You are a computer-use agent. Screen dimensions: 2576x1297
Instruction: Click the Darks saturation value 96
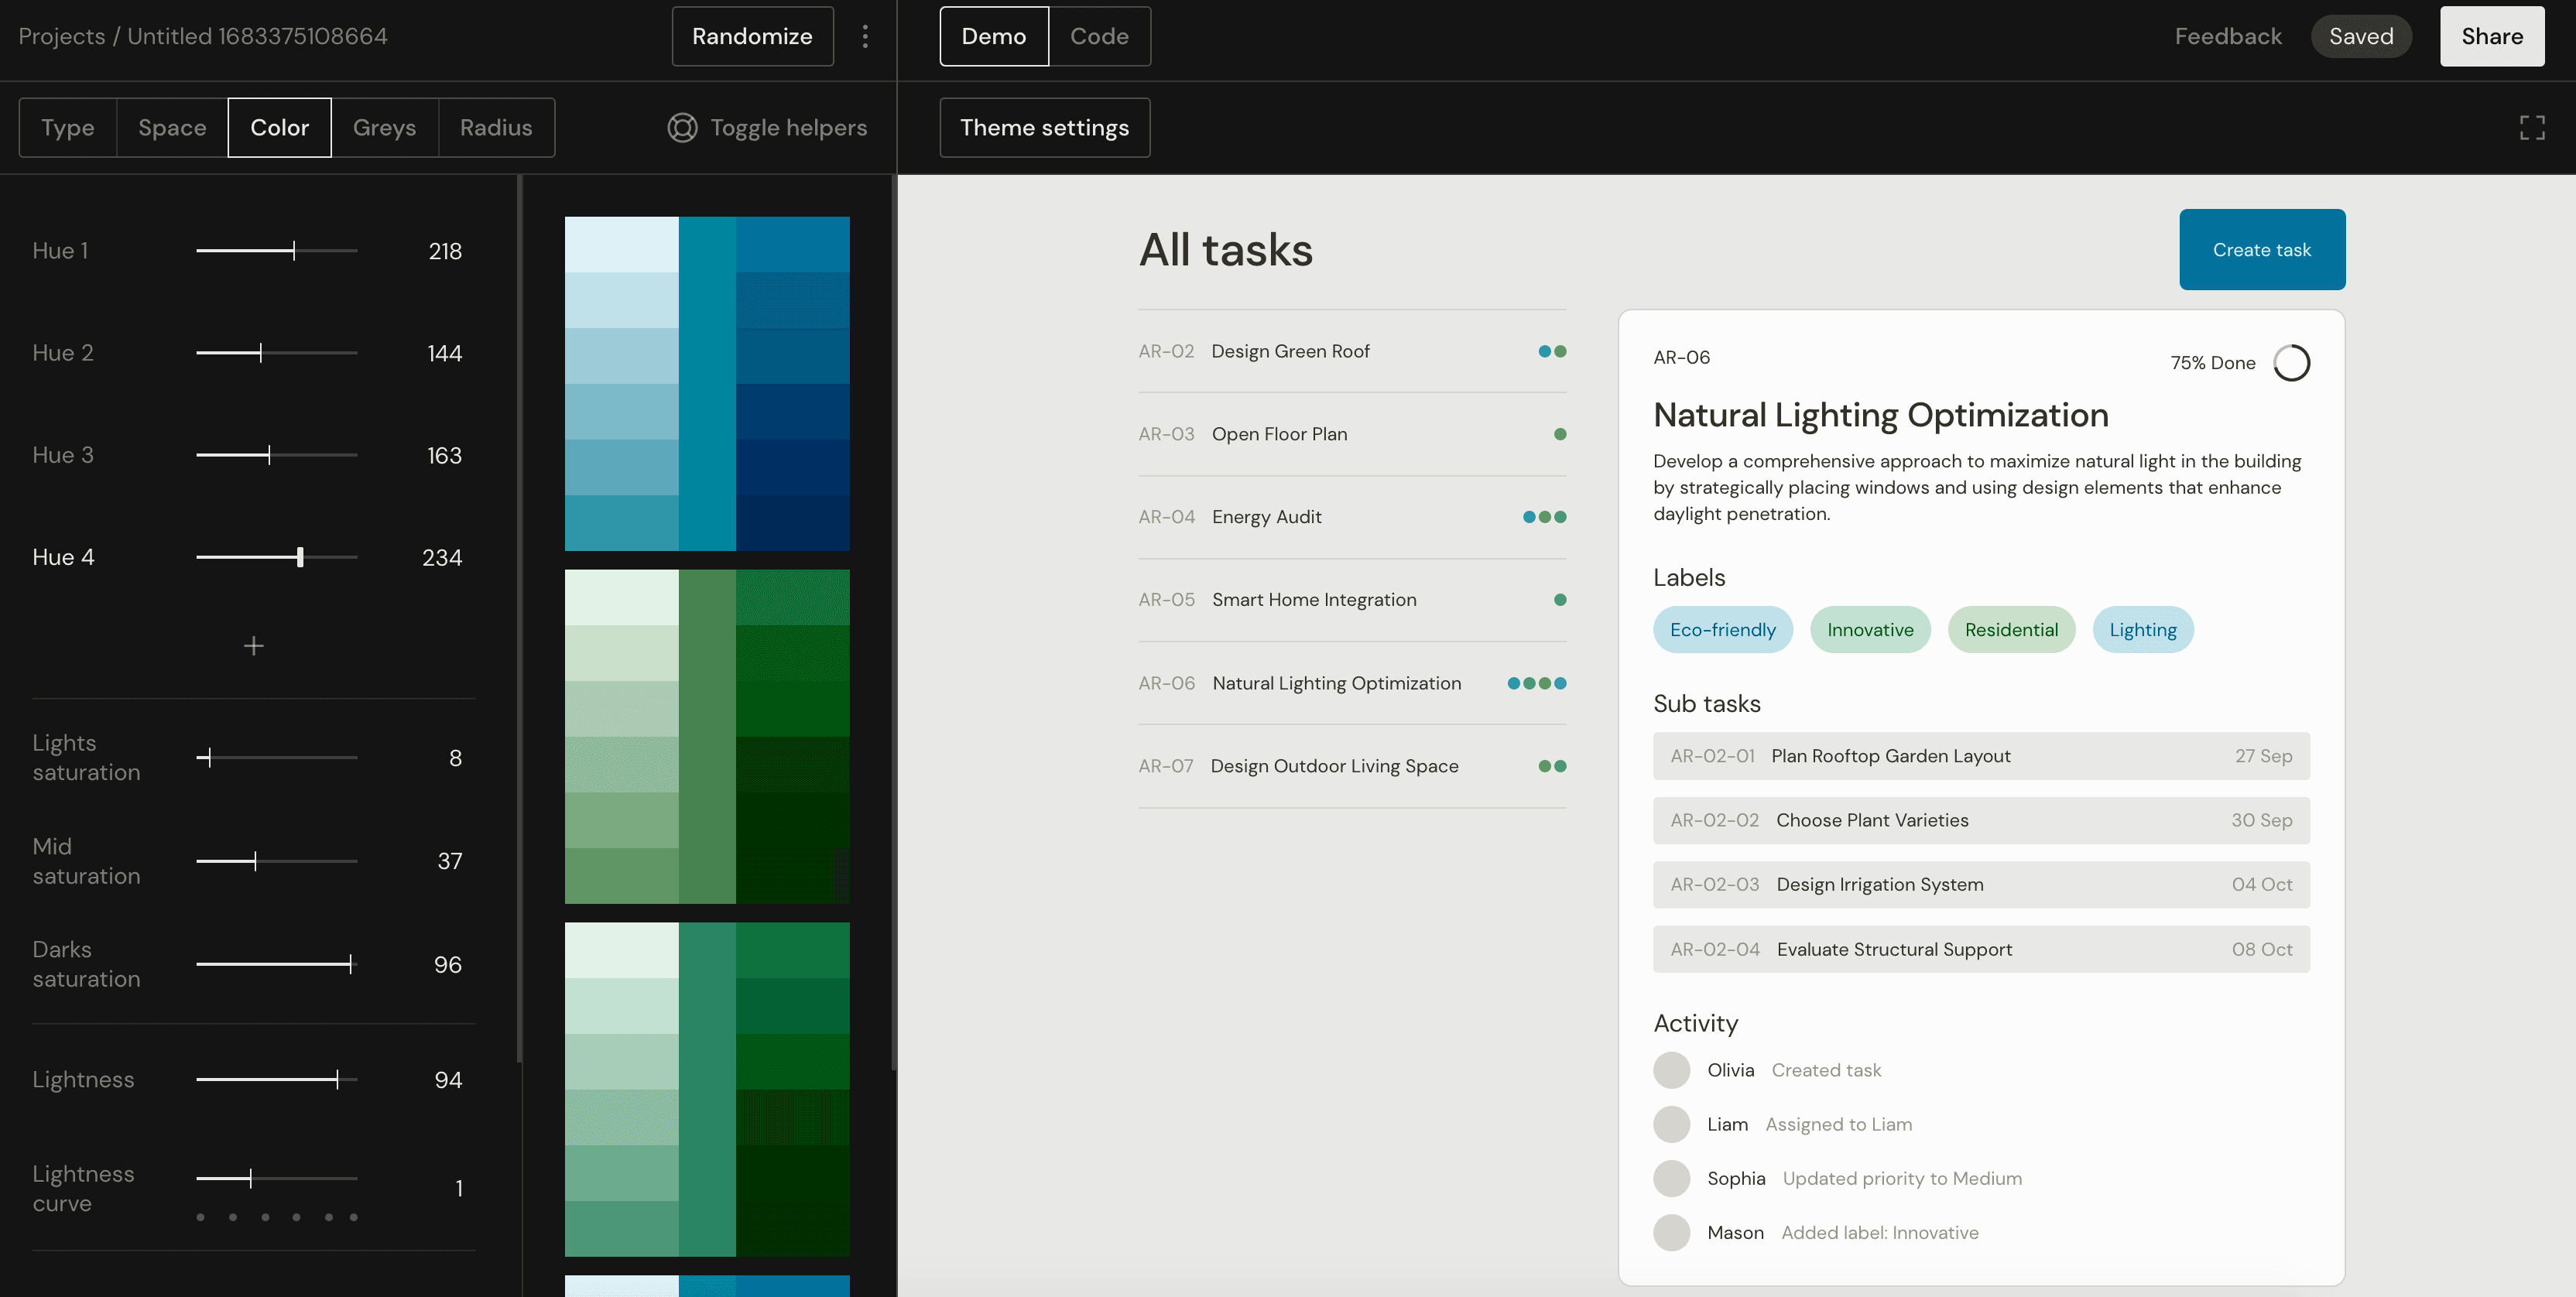click(x=448, y=964)
